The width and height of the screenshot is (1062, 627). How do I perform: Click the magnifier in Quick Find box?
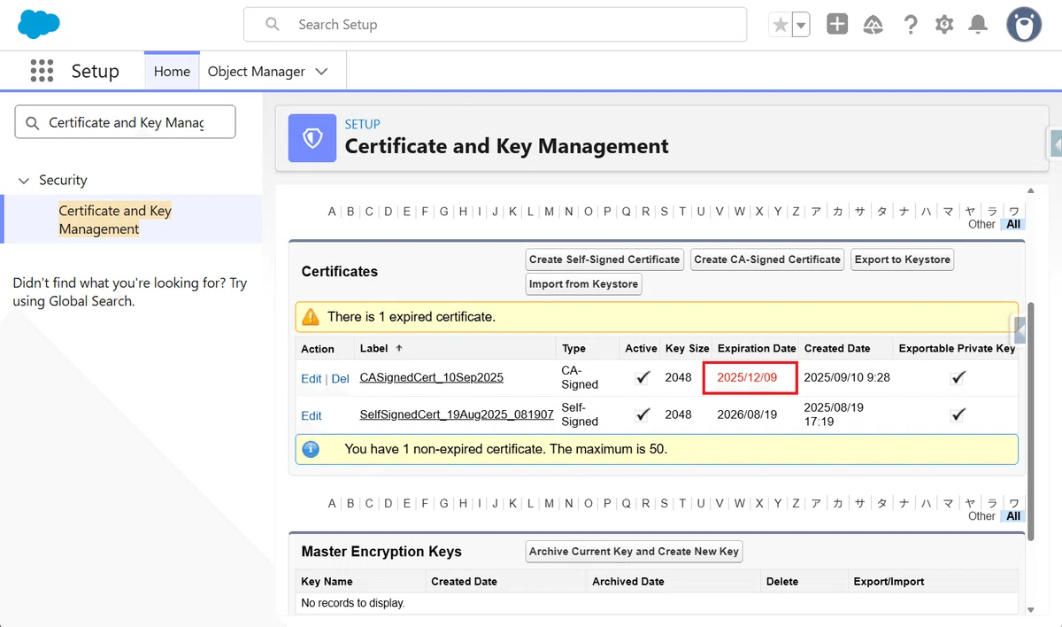33,122
